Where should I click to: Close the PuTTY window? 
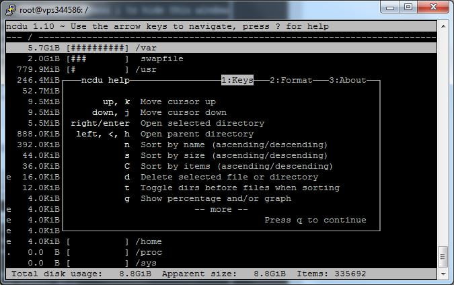(x=433, y=7)
